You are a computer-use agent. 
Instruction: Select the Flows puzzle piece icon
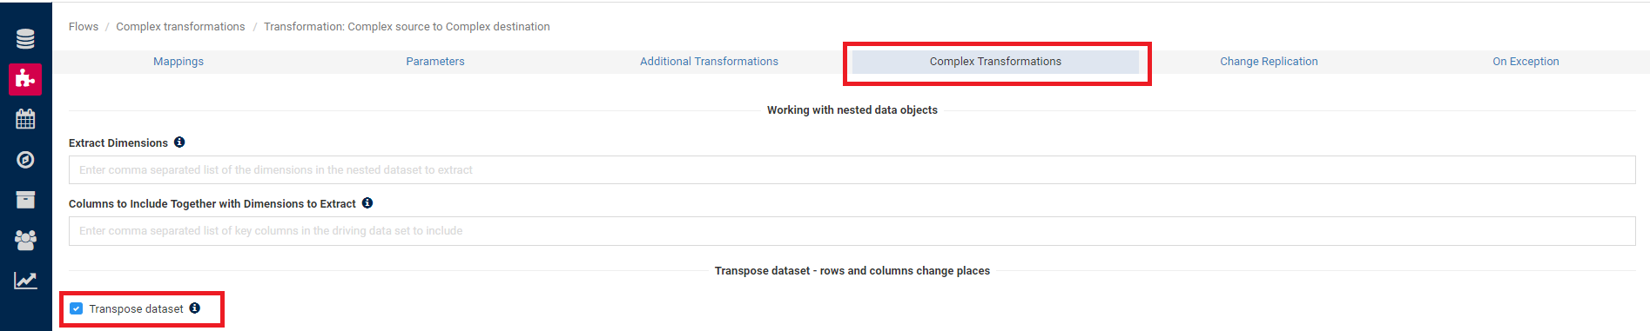coord(25,79)
